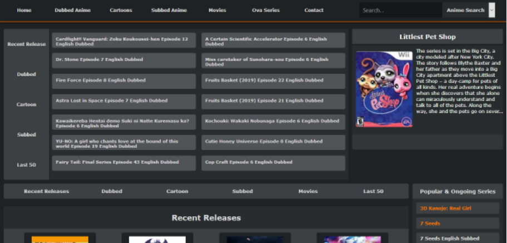Open Fruits Basket (2019) Episode 21 link
The image size is (507, 243).
[x=273, y=102]
